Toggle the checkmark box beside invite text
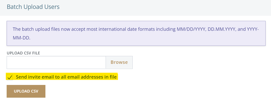 pyautogui.click(x=10, y=77)
